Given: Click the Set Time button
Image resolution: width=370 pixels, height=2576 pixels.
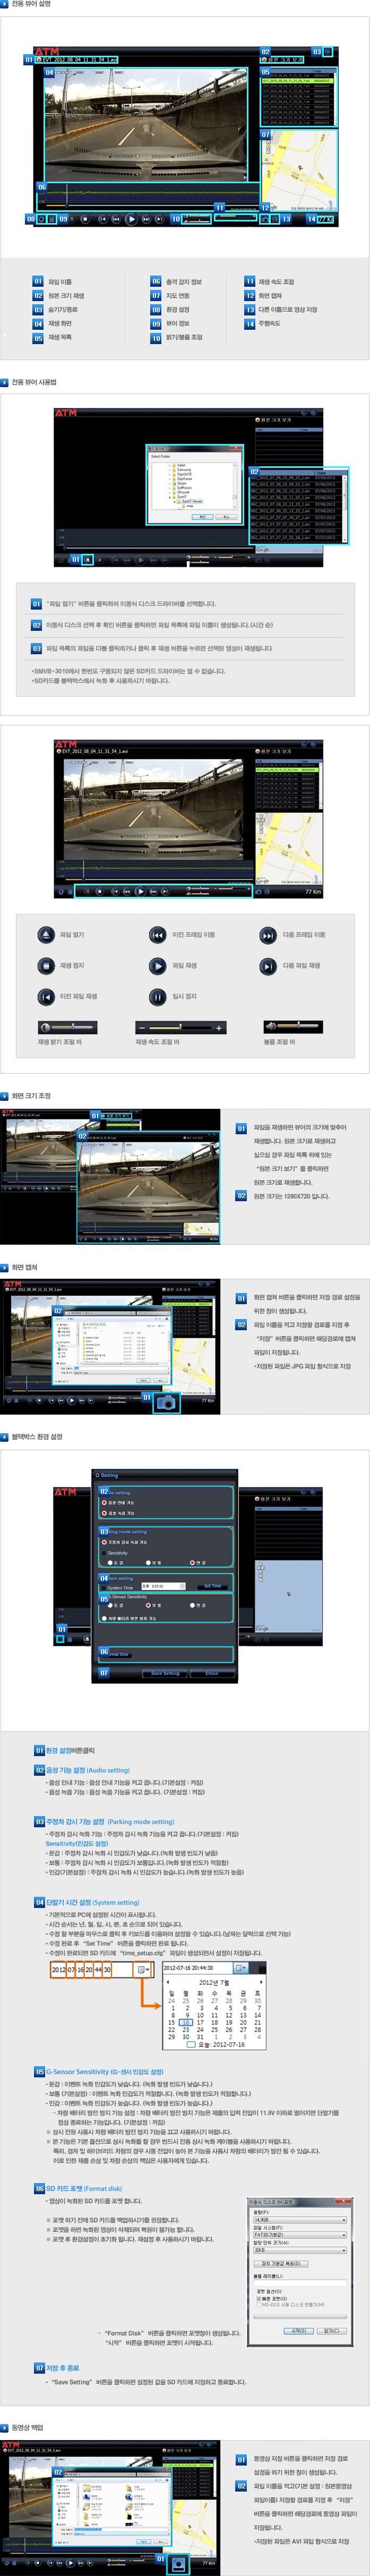Looking at the screenshot, I should pyautogui.click(x=212, y=1586).
